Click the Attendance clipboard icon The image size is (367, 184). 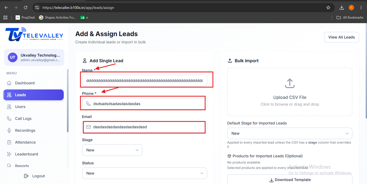pos(9,142)
